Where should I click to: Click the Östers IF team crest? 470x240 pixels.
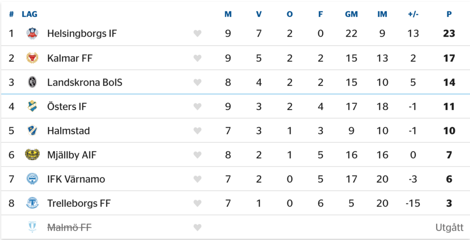coord(32,106)
